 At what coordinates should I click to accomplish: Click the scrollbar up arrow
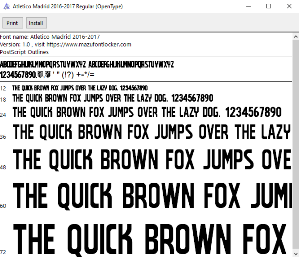(296, 37)
